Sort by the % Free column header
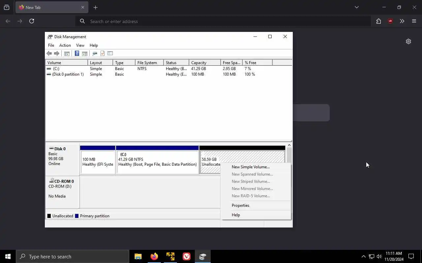 [257, 63]
